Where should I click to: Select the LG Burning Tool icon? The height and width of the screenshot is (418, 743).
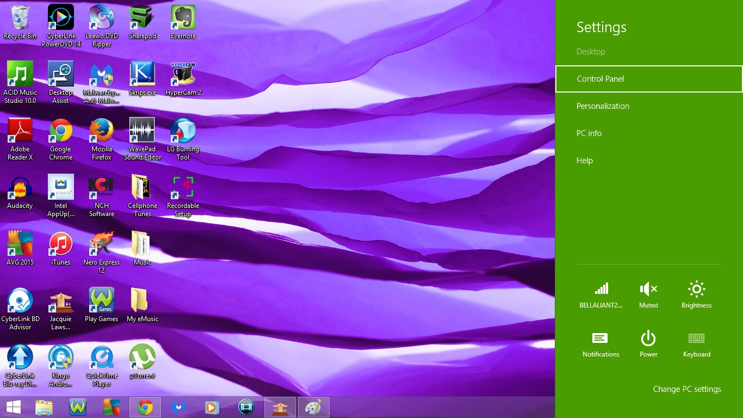[183, 139]
